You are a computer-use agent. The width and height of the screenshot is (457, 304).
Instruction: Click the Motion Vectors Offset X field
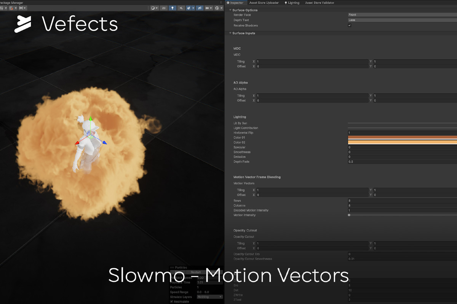tap(312, 195)
